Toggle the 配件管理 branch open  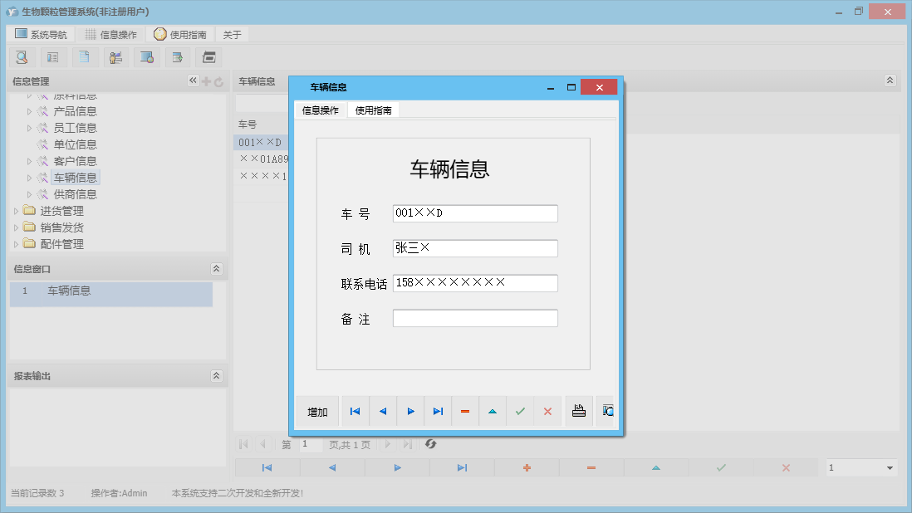[17, 243]
